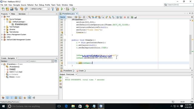
Task: Switch to the Files tab
Action: pos(13,14)
